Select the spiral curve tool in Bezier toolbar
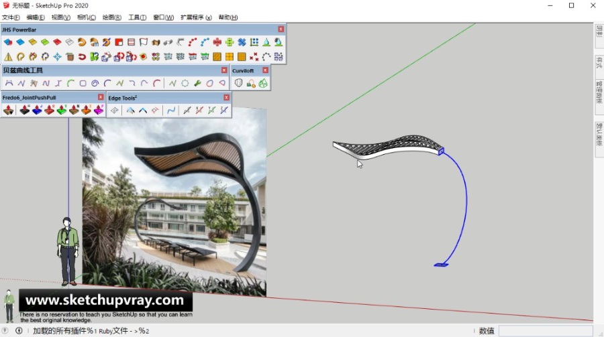Screen dimensions: 604x337 pos(95,83)
